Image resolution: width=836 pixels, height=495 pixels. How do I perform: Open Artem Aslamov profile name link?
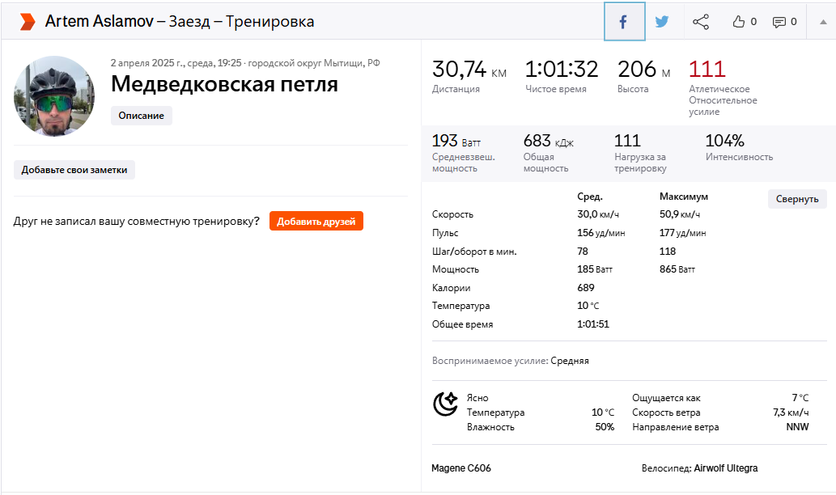coord(99,22)
